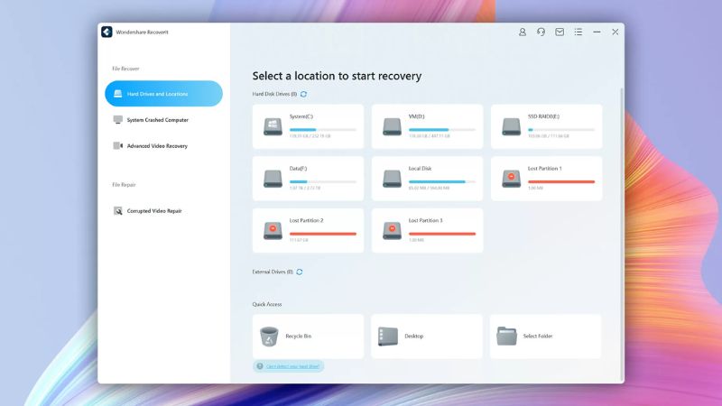Select the Recycle Bin quick access icon
Image resolution: width=722 pixels, height=406 pixels.
(269, 337)
